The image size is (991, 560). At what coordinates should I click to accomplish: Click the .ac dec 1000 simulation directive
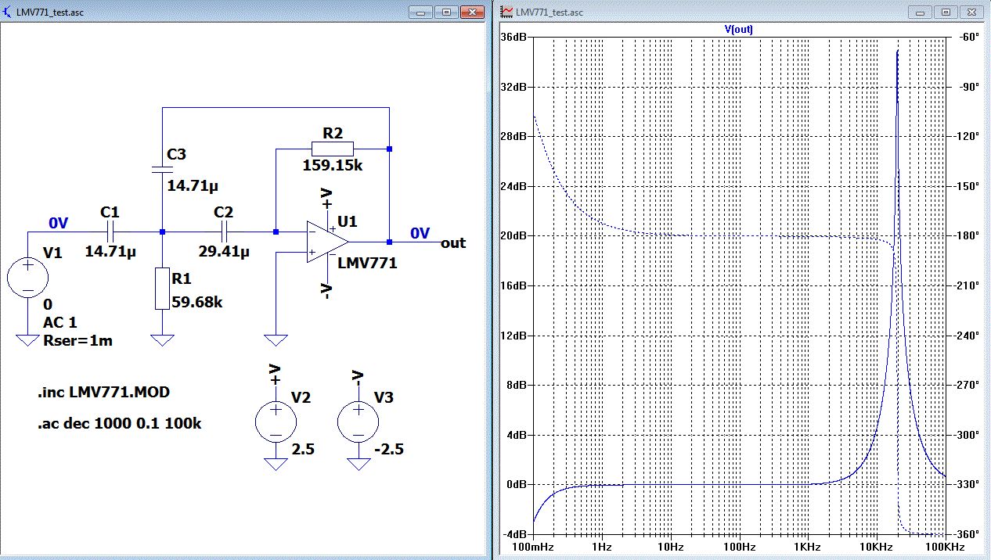[x=119, y=423]
